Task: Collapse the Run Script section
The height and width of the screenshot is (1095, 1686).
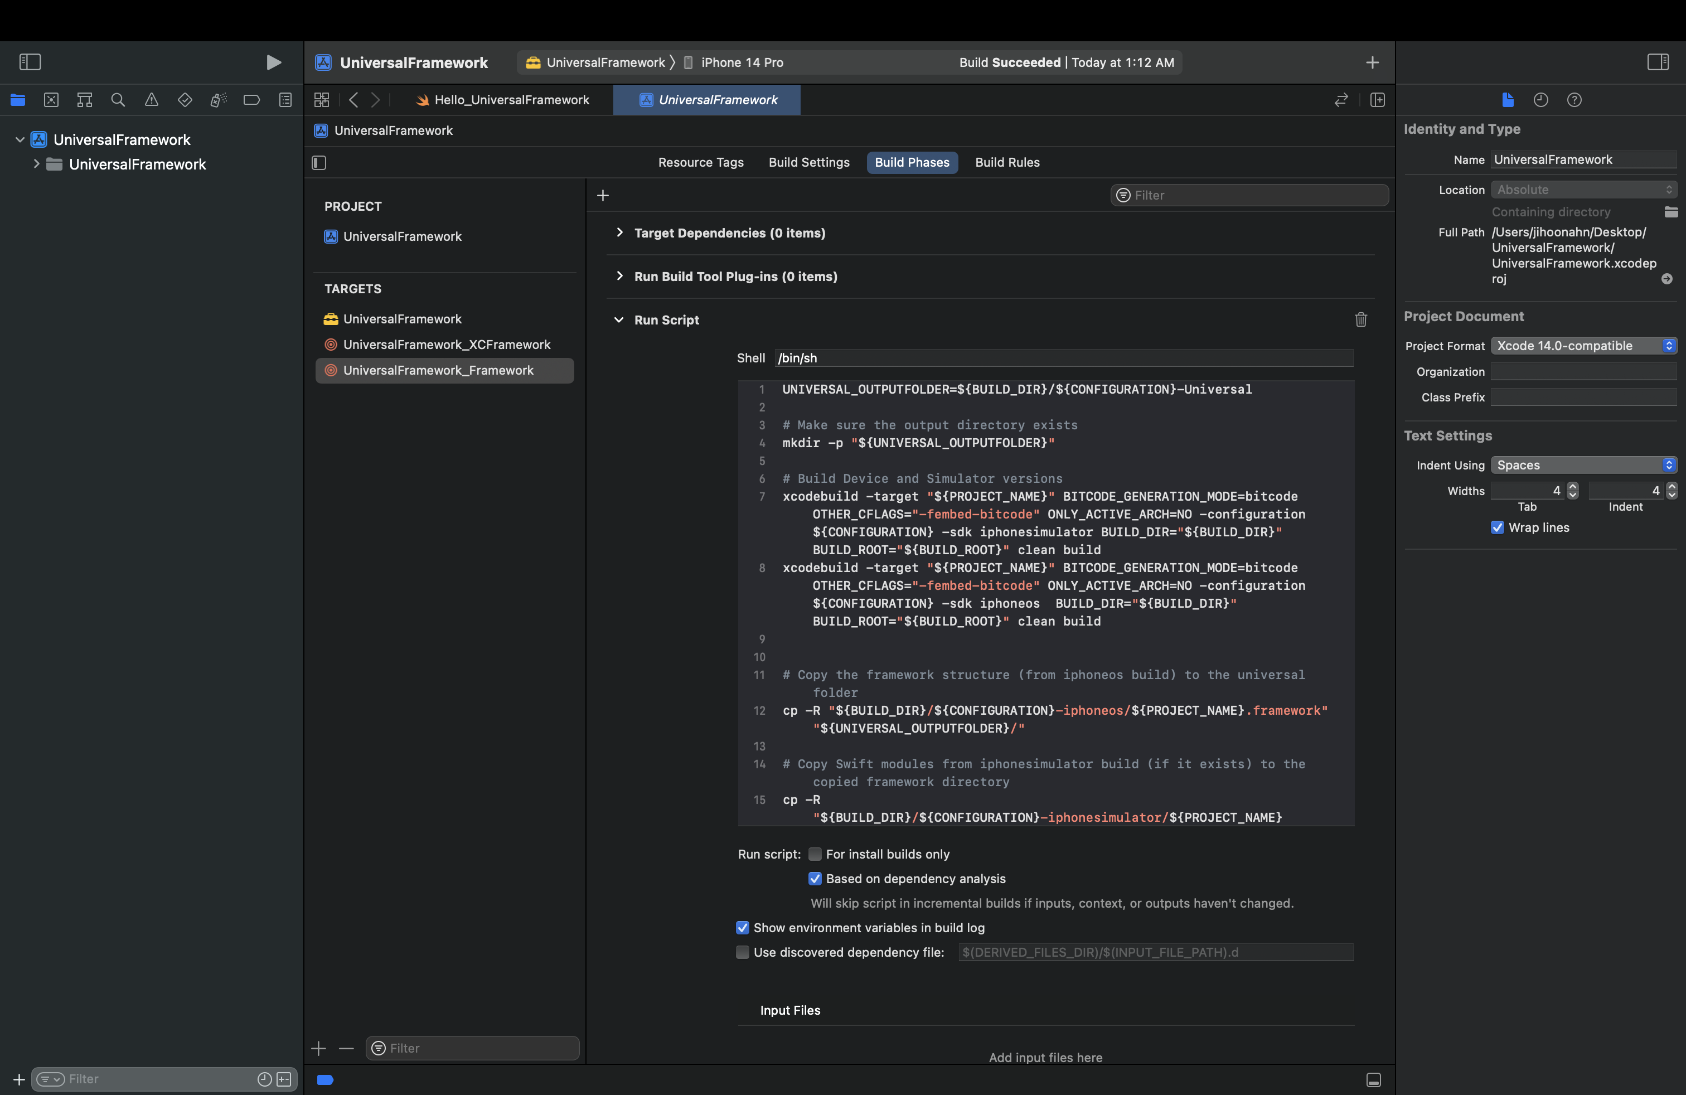Action: pos(619,319)
